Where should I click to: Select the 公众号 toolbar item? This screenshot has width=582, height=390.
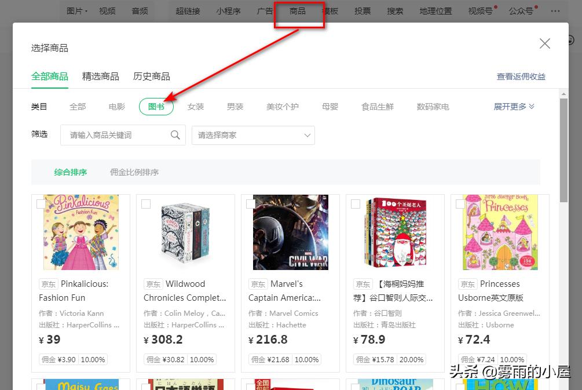pos(521,11)
